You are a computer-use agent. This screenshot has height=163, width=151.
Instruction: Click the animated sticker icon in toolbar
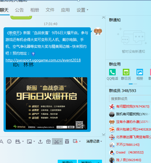[18, 142]
